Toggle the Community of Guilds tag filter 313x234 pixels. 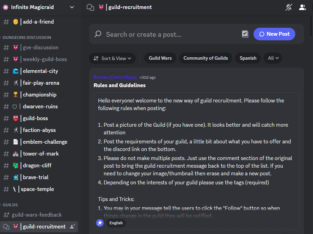(x=206, y=58)
